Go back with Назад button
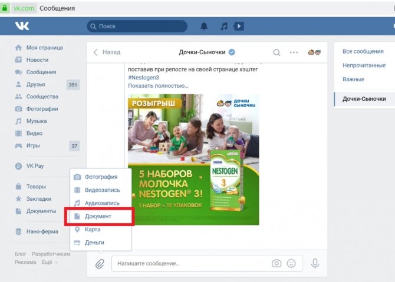Image resolution: width=395 pixels, height=282 pixels. 107,52
